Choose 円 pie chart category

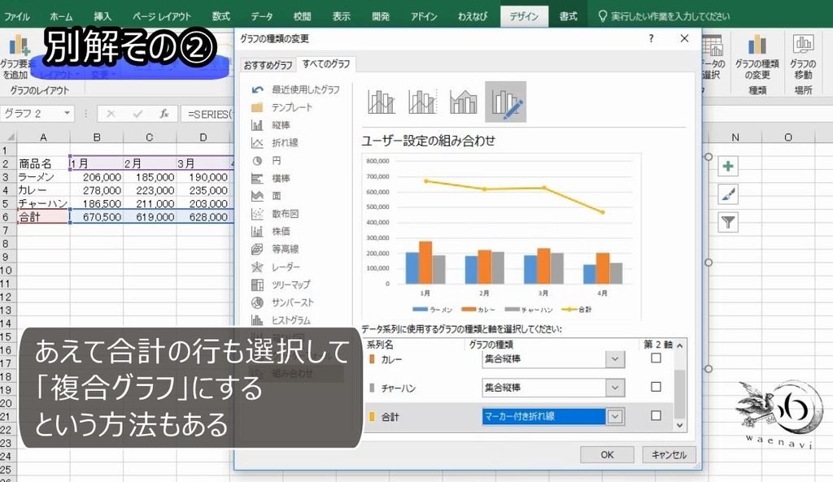pyautogui.click(x=266, y=160)
